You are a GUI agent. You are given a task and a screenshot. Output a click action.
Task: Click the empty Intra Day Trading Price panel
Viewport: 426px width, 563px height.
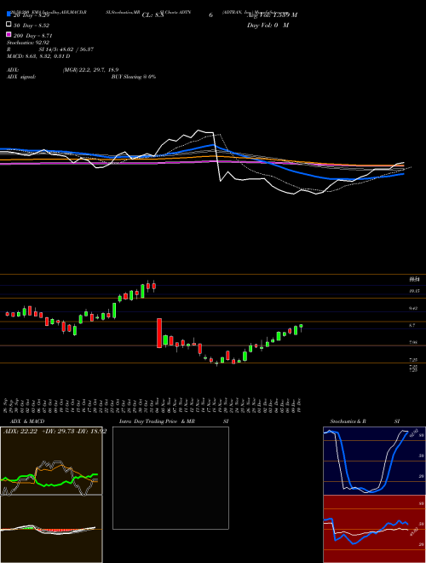pyautogui.click(x=170, y=478)
